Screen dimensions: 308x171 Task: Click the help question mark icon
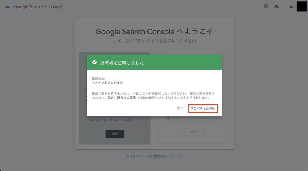pyautogui.click(x=266, y=7)
